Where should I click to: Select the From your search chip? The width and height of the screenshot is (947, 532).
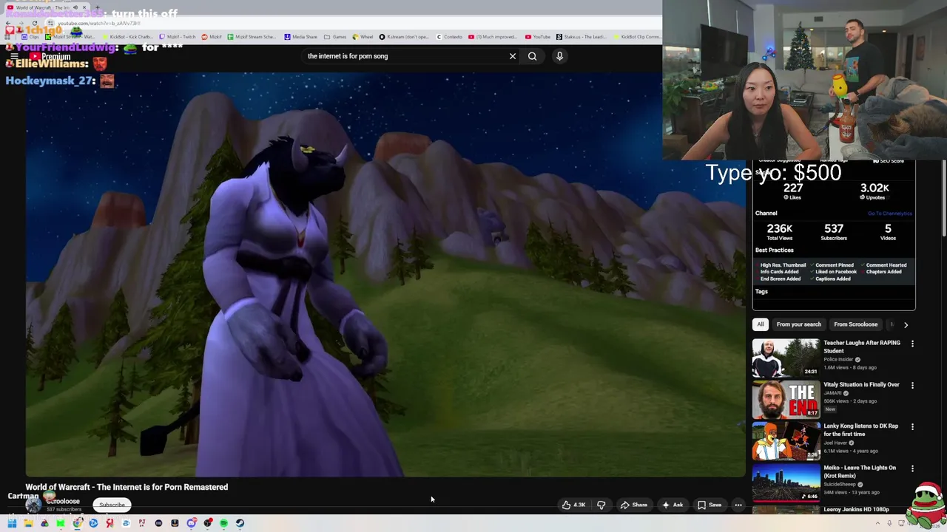click(799, 324)
